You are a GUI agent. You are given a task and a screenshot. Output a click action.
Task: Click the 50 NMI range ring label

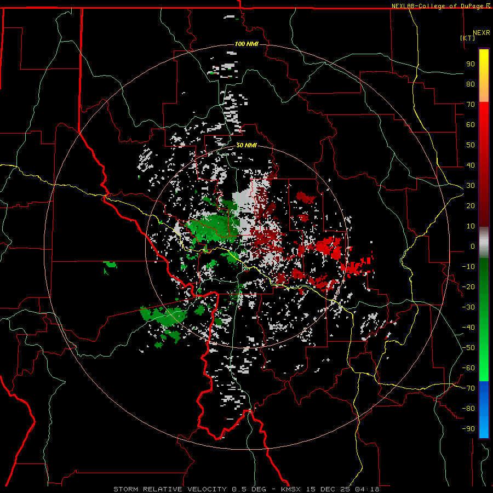coord(246,146)
